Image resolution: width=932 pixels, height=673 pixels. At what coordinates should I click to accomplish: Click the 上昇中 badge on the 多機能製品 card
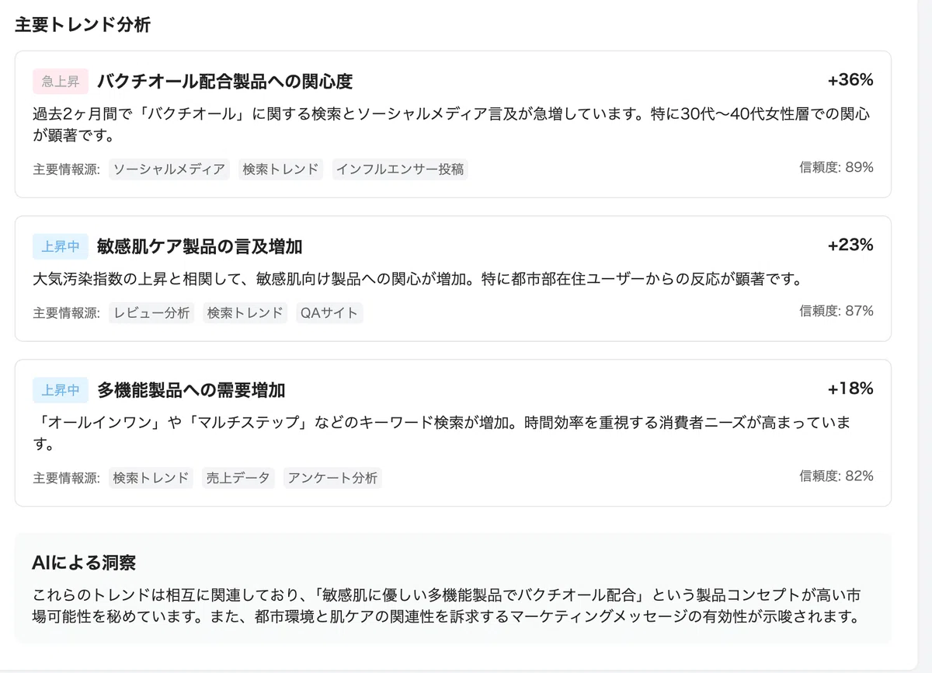coord(61,389)
